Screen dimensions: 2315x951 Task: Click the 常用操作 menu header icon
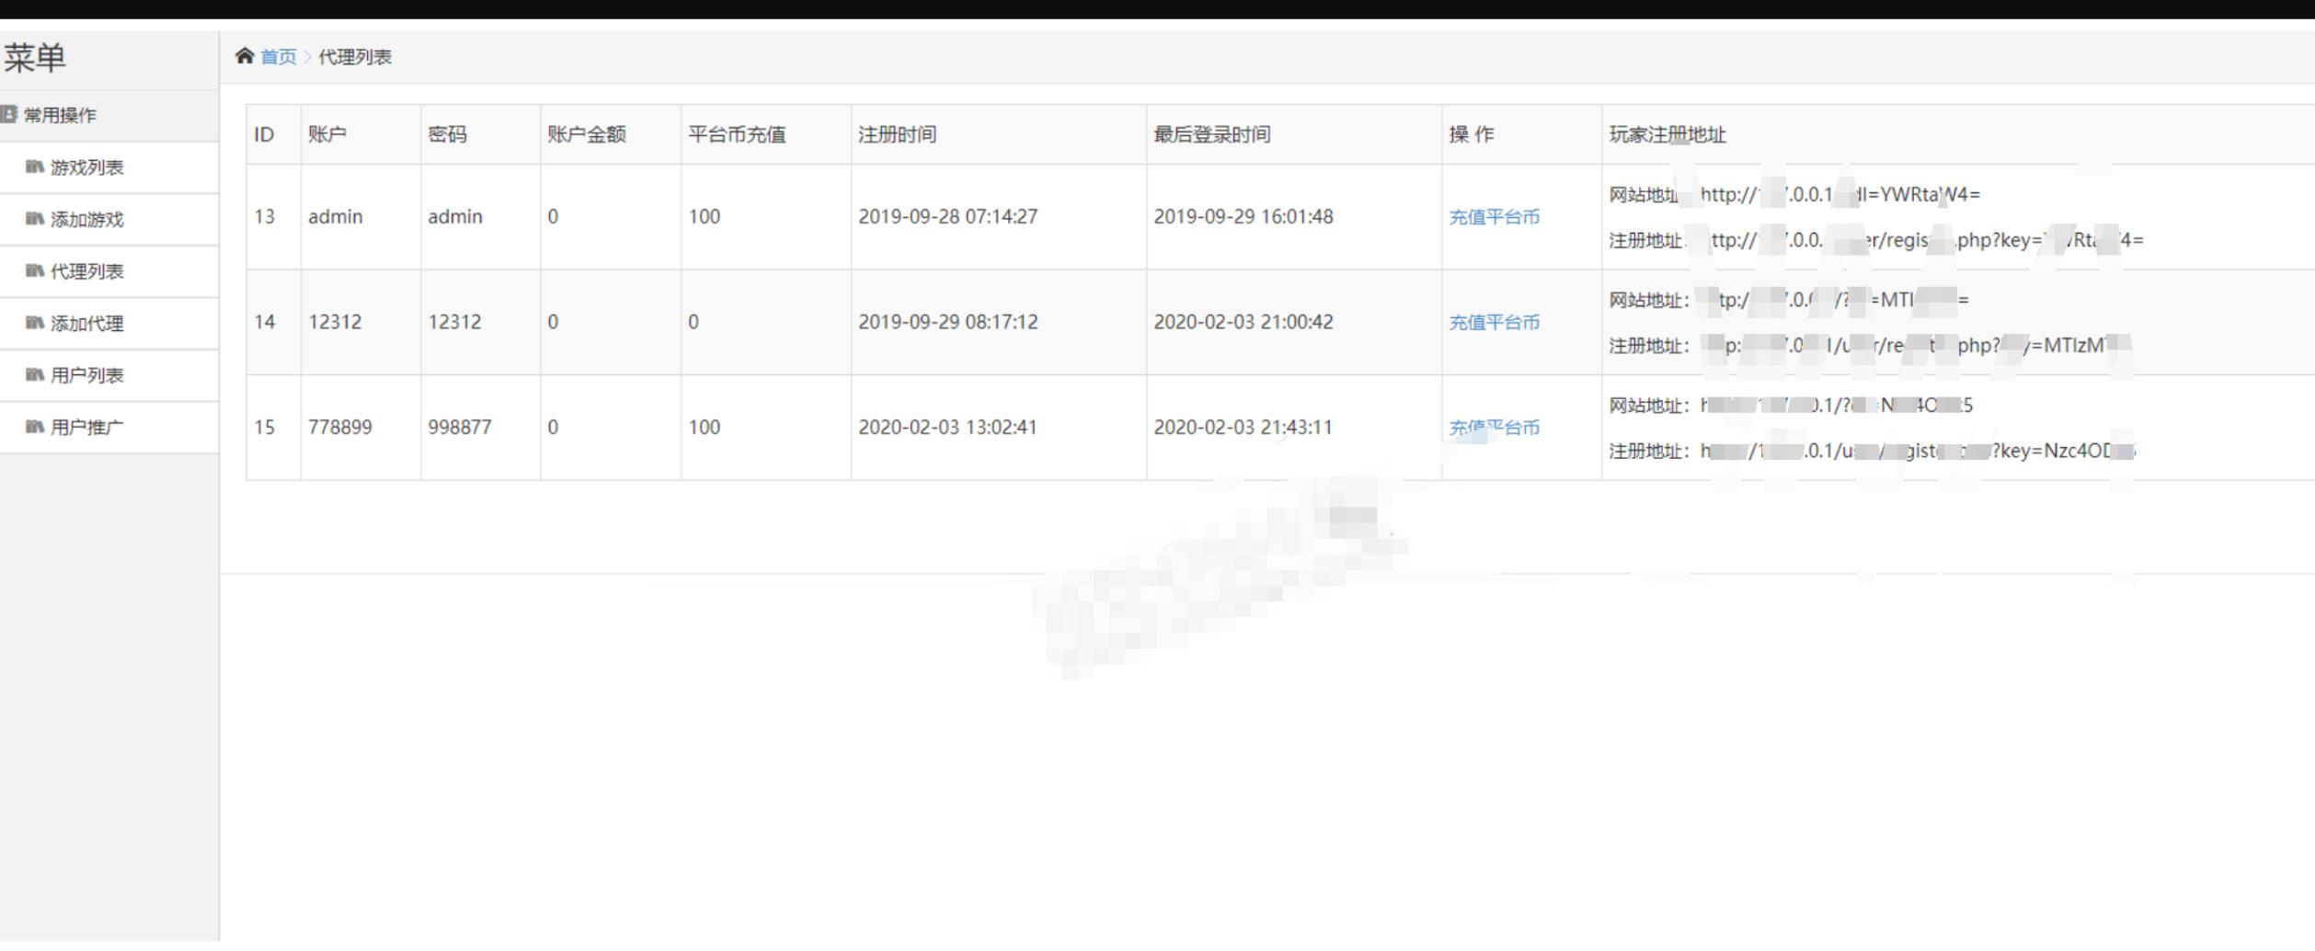click(x=9, y=114)
